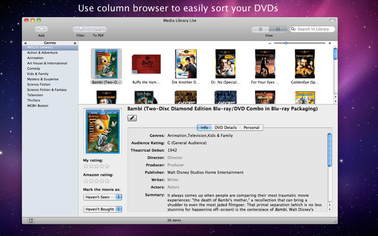
Task: Set My rating to five stars
Action: click(x=107, y=166)
